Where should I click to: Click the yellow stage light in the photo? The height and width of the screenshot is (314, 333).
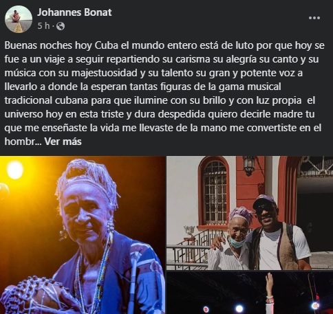[15, 170]
